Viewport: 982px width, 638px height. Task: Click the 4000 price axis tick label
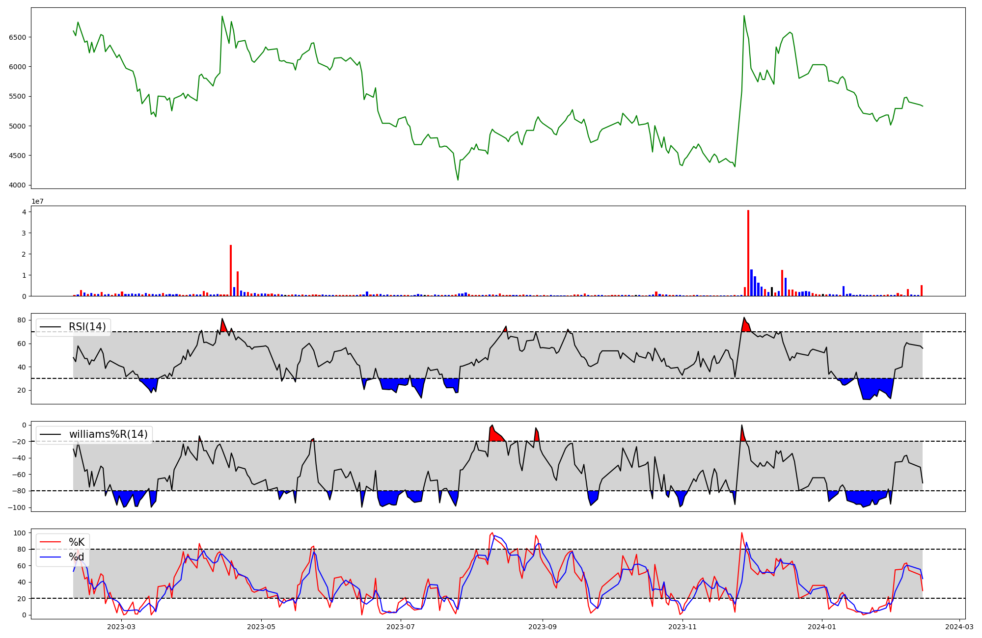pos(18,186)
